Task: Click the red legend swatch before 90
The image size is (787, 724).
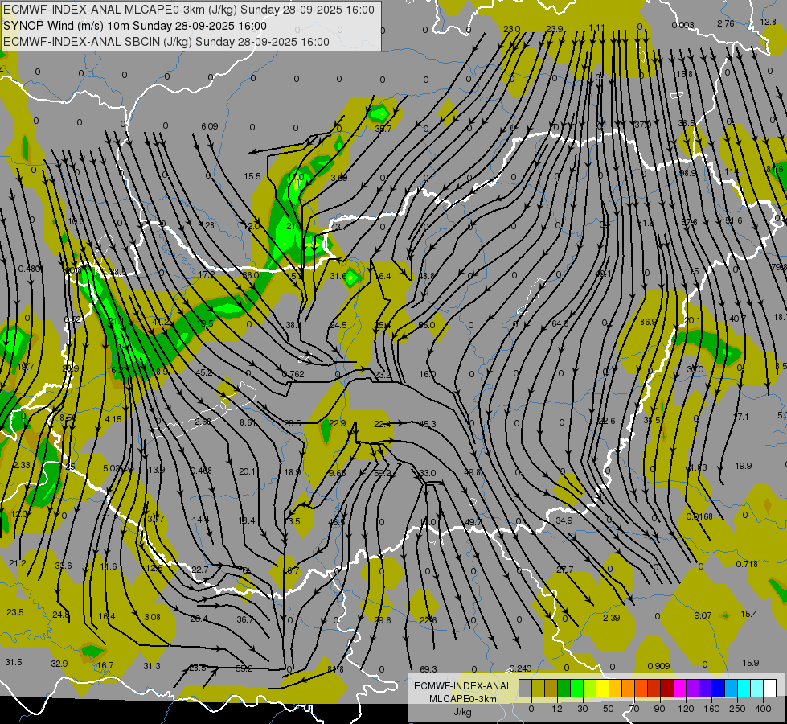Action: click(x=654, y=689)
